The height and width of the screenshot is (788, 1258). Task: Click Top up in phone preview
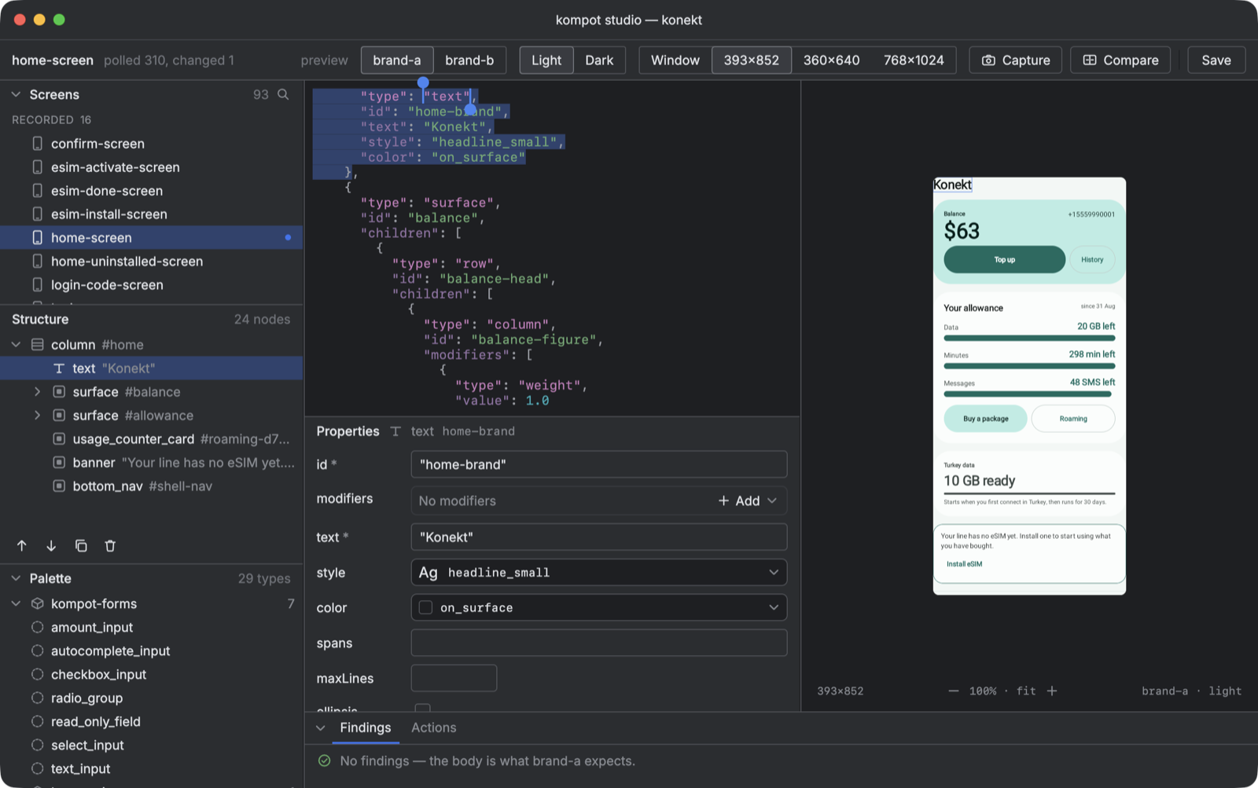point(1005,260)
